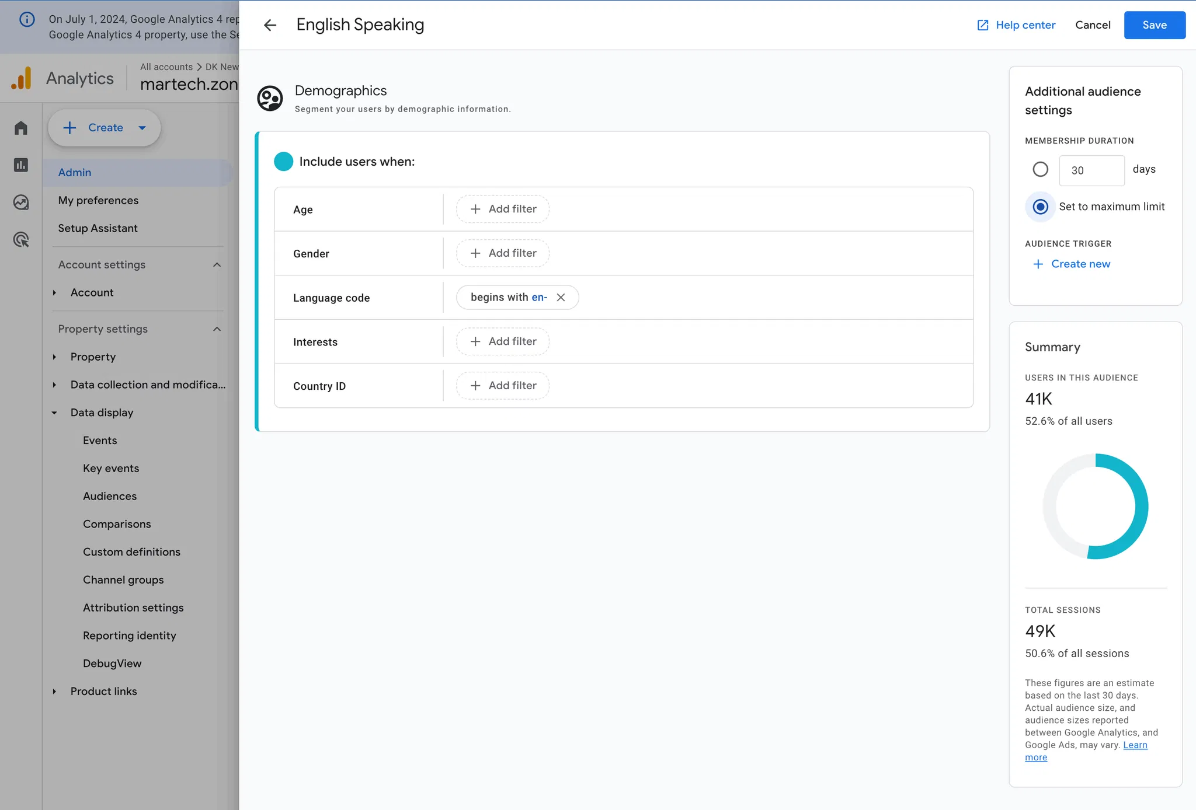Viewport: 1196px width, 810px height.
Task: Open the Explore icon in left rail
Action: coord(21,202)
